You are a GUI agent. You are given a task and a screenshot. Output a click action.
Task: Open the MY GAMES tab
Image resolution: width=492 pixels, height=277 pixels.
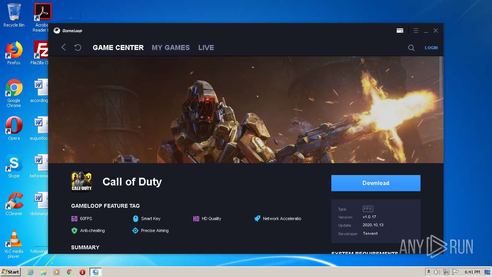[x=171, y=47]
